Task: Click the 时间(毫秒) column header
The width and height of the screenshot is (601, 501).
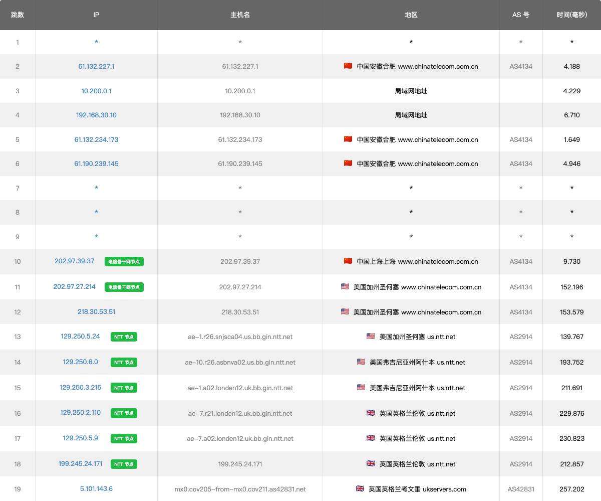Action: [x=571, y=15]
